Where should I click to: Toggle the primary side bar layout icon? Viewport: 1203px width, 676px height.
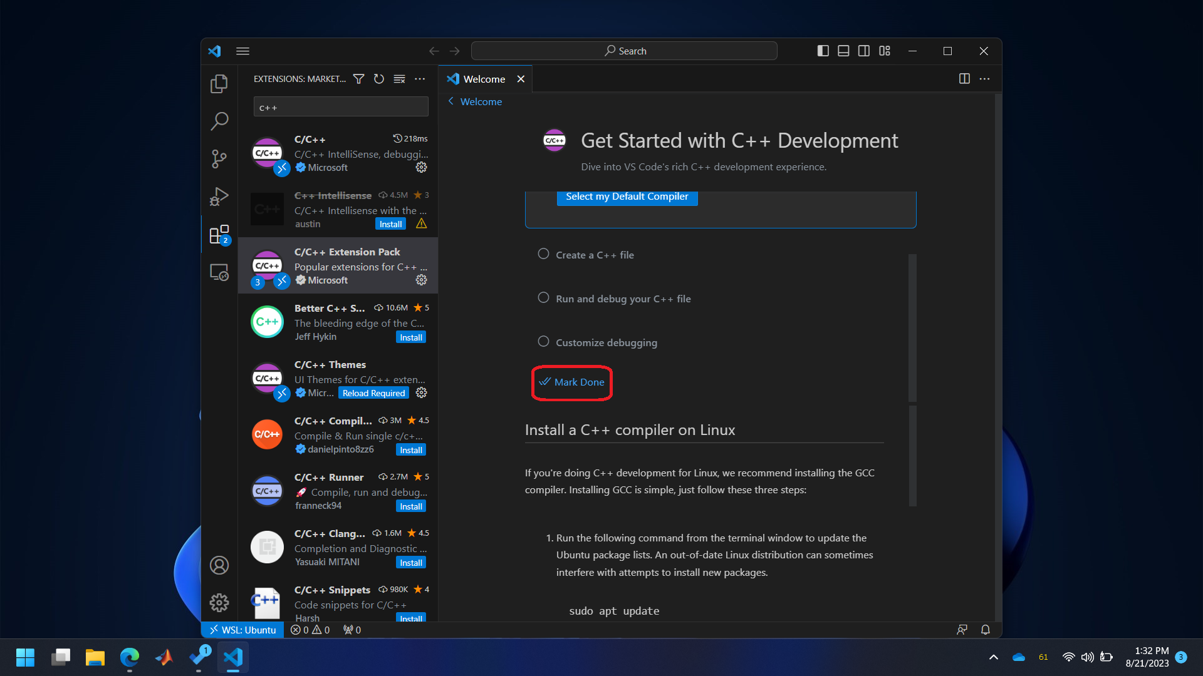click(823, 51)
